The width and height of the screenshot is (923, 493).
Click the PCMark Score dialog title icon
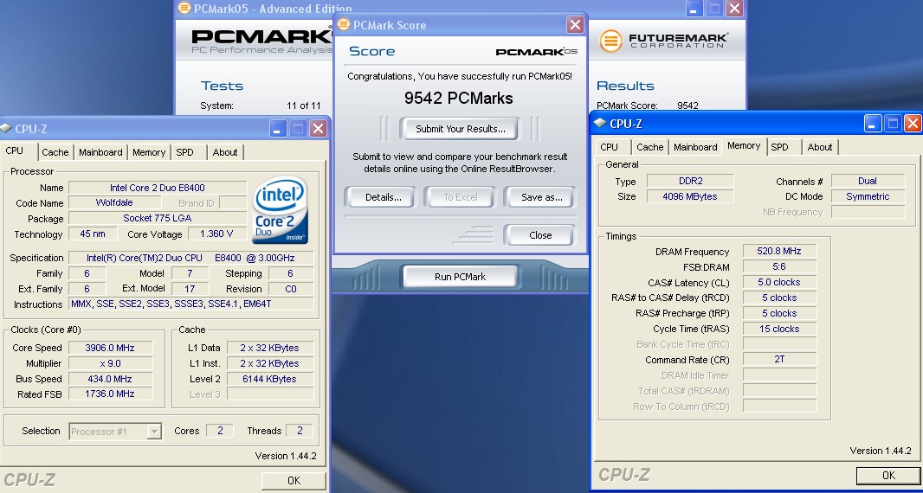tap(343, 25)
